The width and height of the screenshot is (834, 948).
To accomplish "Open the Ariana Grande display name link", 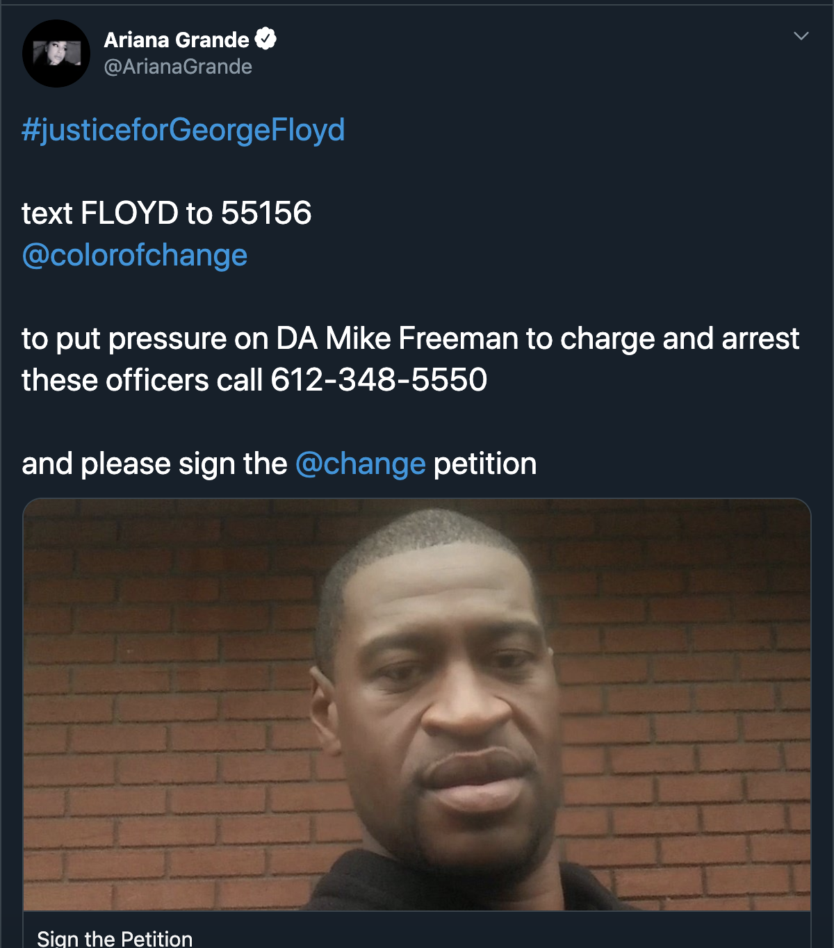I will pos(177,40).
